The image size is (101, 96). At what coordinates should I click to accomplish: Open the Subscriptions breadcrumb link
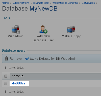point(21,3)
